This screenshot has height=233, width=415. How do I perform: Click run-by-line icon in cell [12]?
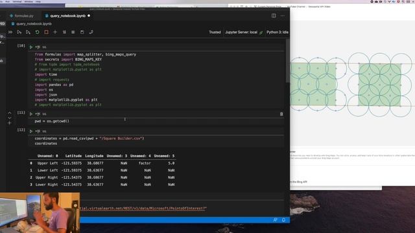click(x=38, y=131)
